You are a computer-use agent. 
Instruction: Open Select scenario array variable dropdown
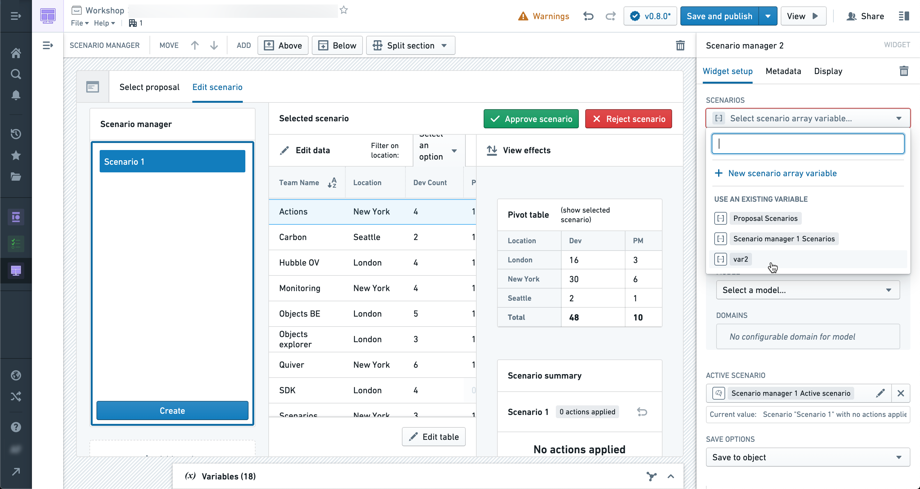(x=808, y=118)
